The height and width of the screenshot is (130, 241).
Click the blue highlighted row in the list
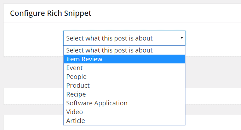(x=124, y=59)
